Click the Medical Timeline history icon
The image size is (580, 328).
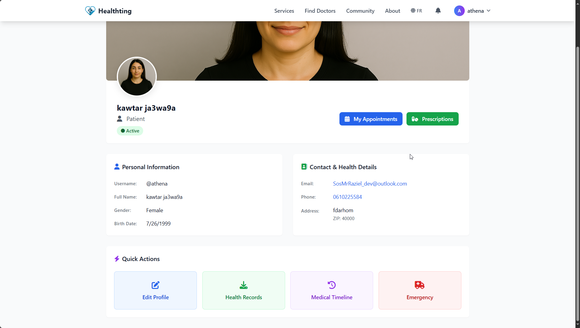(x=332, y=285)
